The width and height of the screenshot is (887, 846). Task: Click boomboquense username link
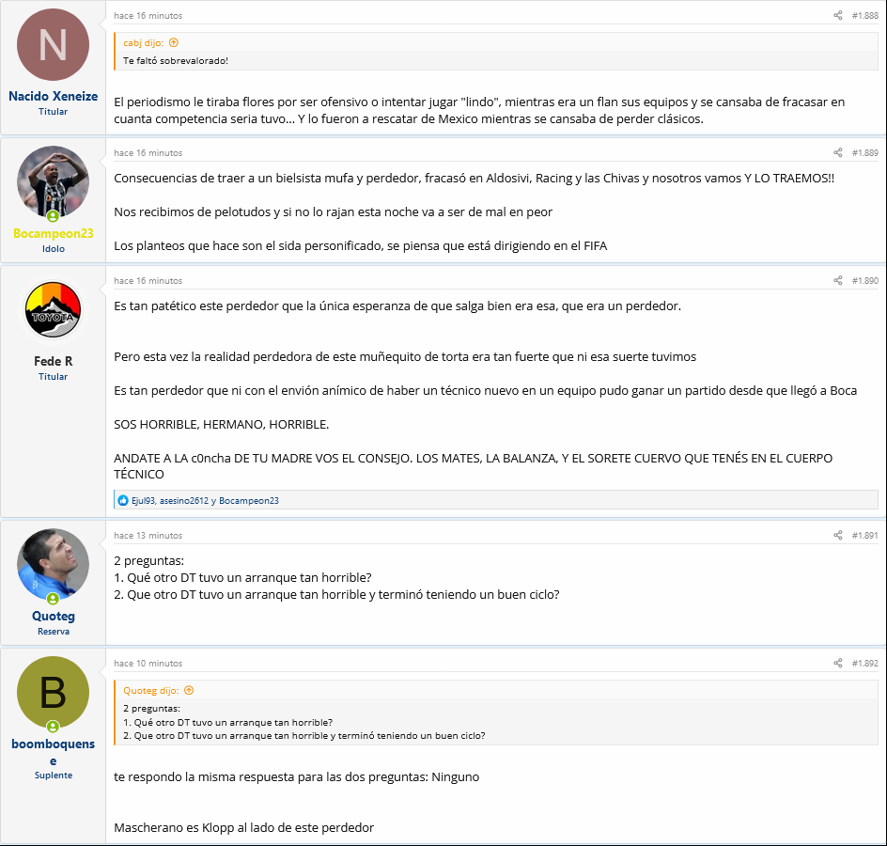coord(54,752)
